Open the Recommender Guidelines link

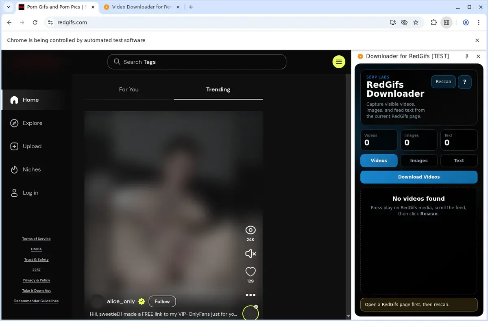pyautogui.click(x=36, y=301)
